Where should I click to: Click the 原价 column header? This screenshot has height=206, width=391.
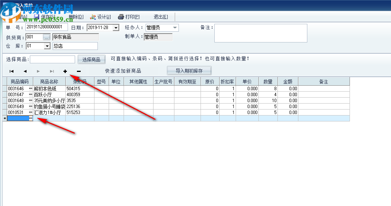point(210,82)
